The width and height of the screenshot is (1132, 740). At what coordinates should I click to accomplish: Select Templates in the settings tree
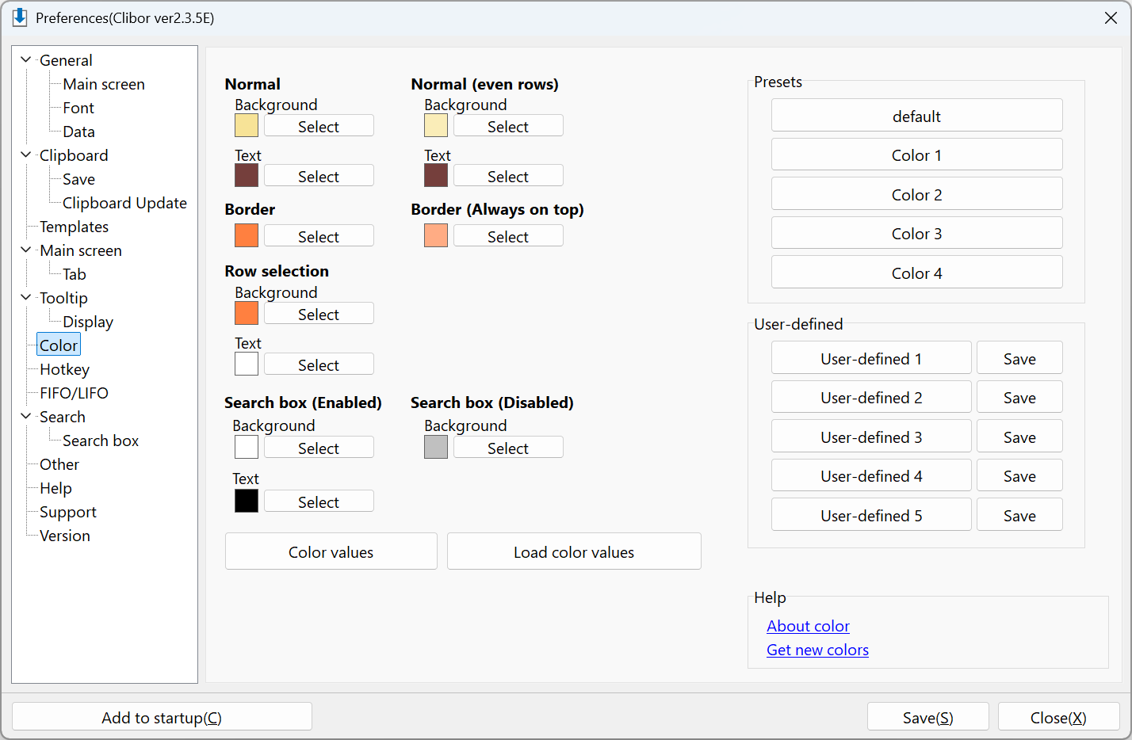74,227
